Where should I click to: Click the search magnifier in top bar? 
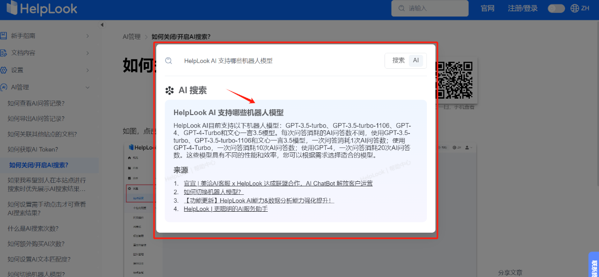pos(401,8)
